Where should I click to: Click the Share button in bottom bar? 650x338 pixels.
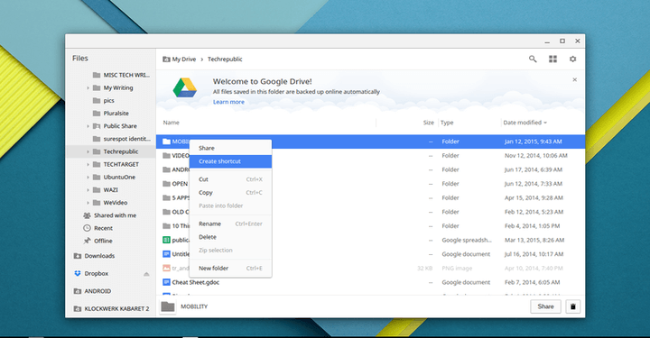[x=545, y=306]
